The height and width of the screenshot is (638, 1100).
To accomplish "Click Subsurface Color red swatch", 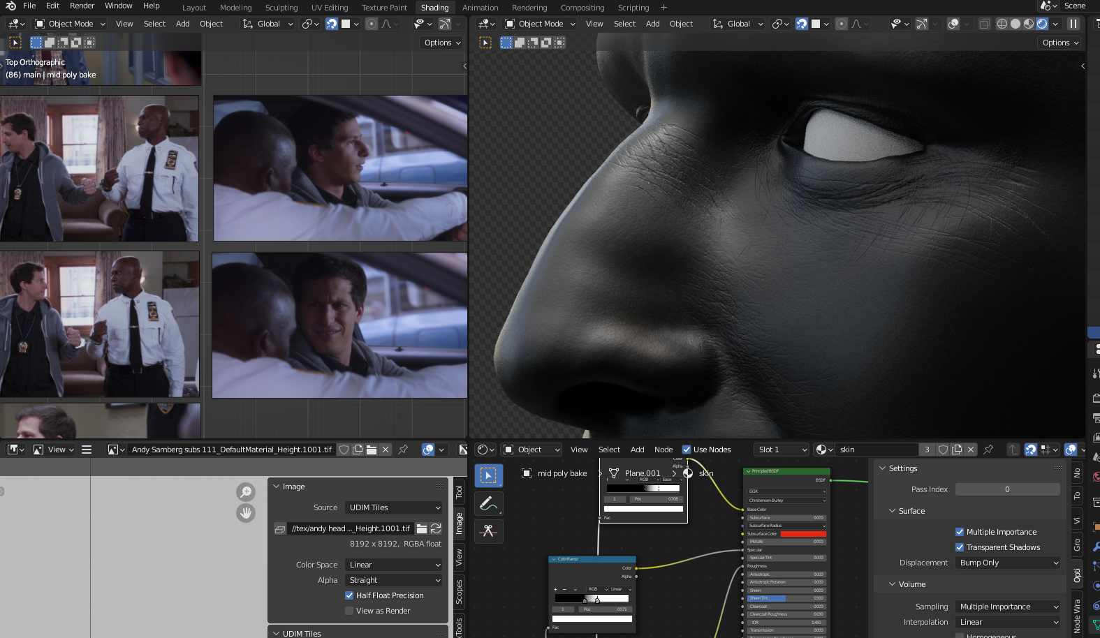I will [803, 534].
